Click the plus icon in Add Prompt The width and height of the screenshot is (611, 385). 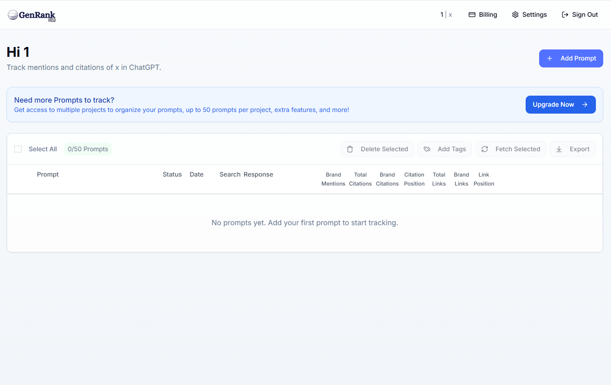click(550, 58)
